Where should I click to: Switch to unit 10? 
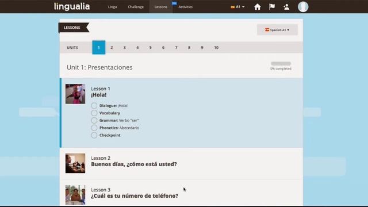point(216,47)
